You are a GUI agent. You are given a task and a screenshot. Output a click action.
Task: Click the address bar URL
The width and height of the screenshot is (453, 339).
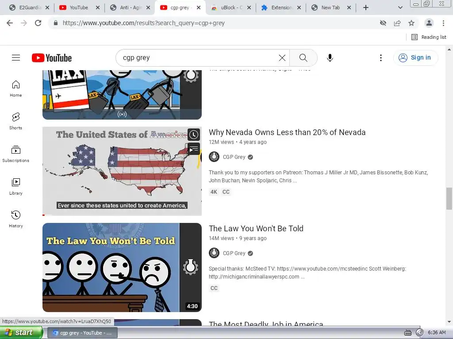(144, 23)
